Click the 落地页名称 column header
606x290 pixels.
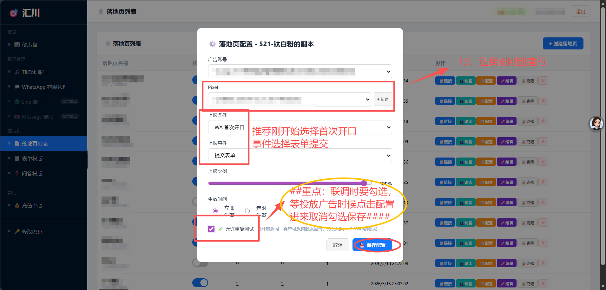pos(115,63)
